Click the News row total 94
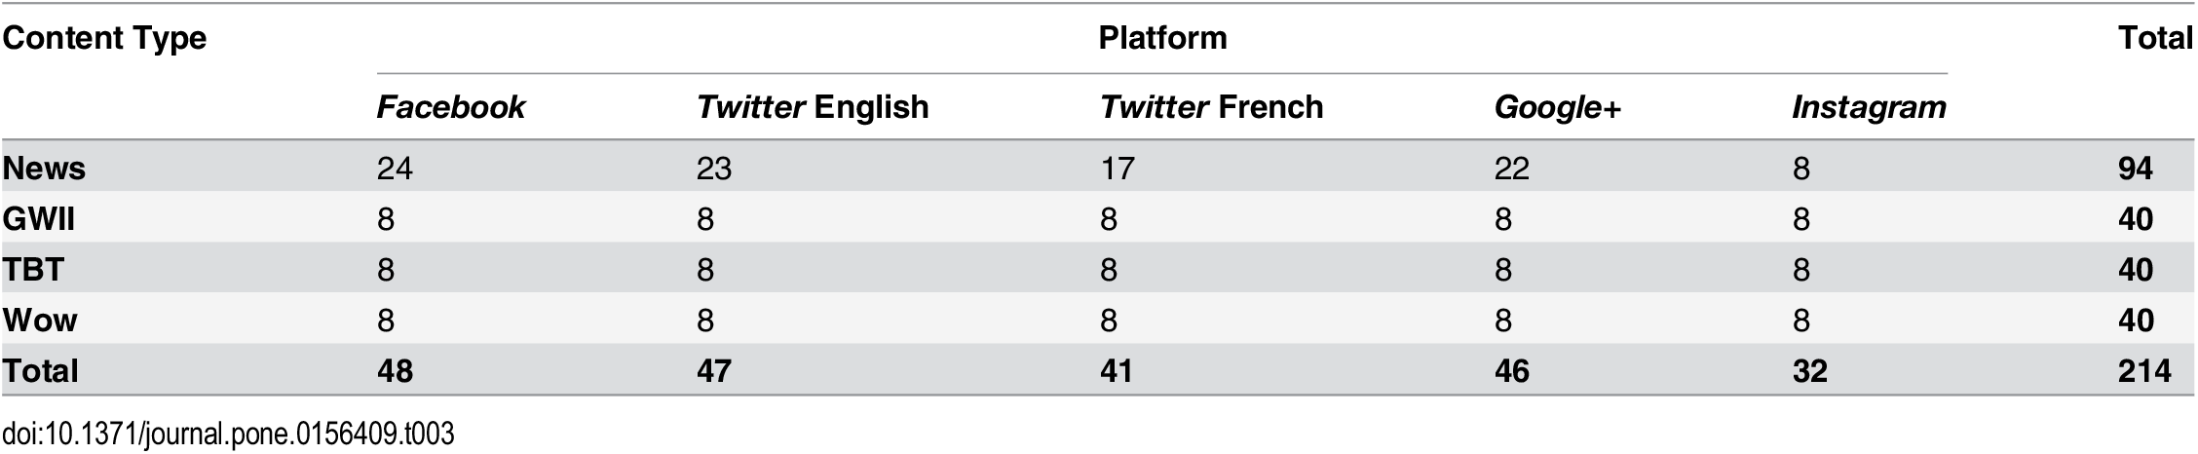 [2135, 169]
